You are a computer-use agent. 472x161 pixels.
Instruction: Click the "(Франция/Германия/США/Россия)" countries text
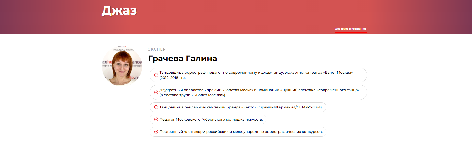290,107
